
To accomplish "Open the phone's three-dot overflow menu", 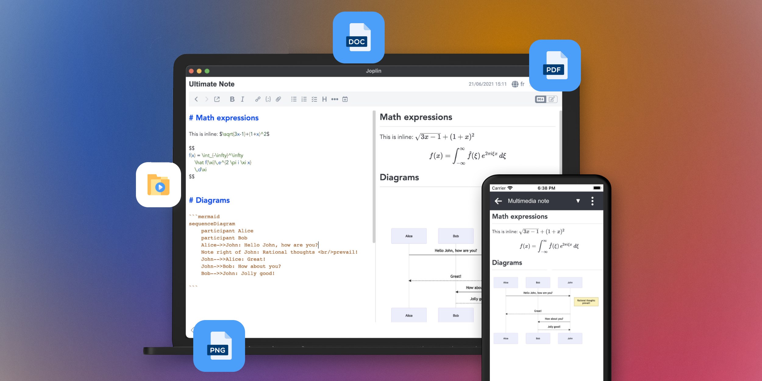I will pyautogui.click(x=592, y=201).
